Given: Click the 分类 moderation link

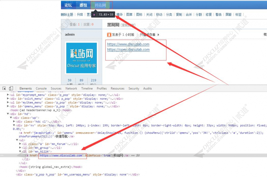Looking at the screenshot, I should click(169, 15).
